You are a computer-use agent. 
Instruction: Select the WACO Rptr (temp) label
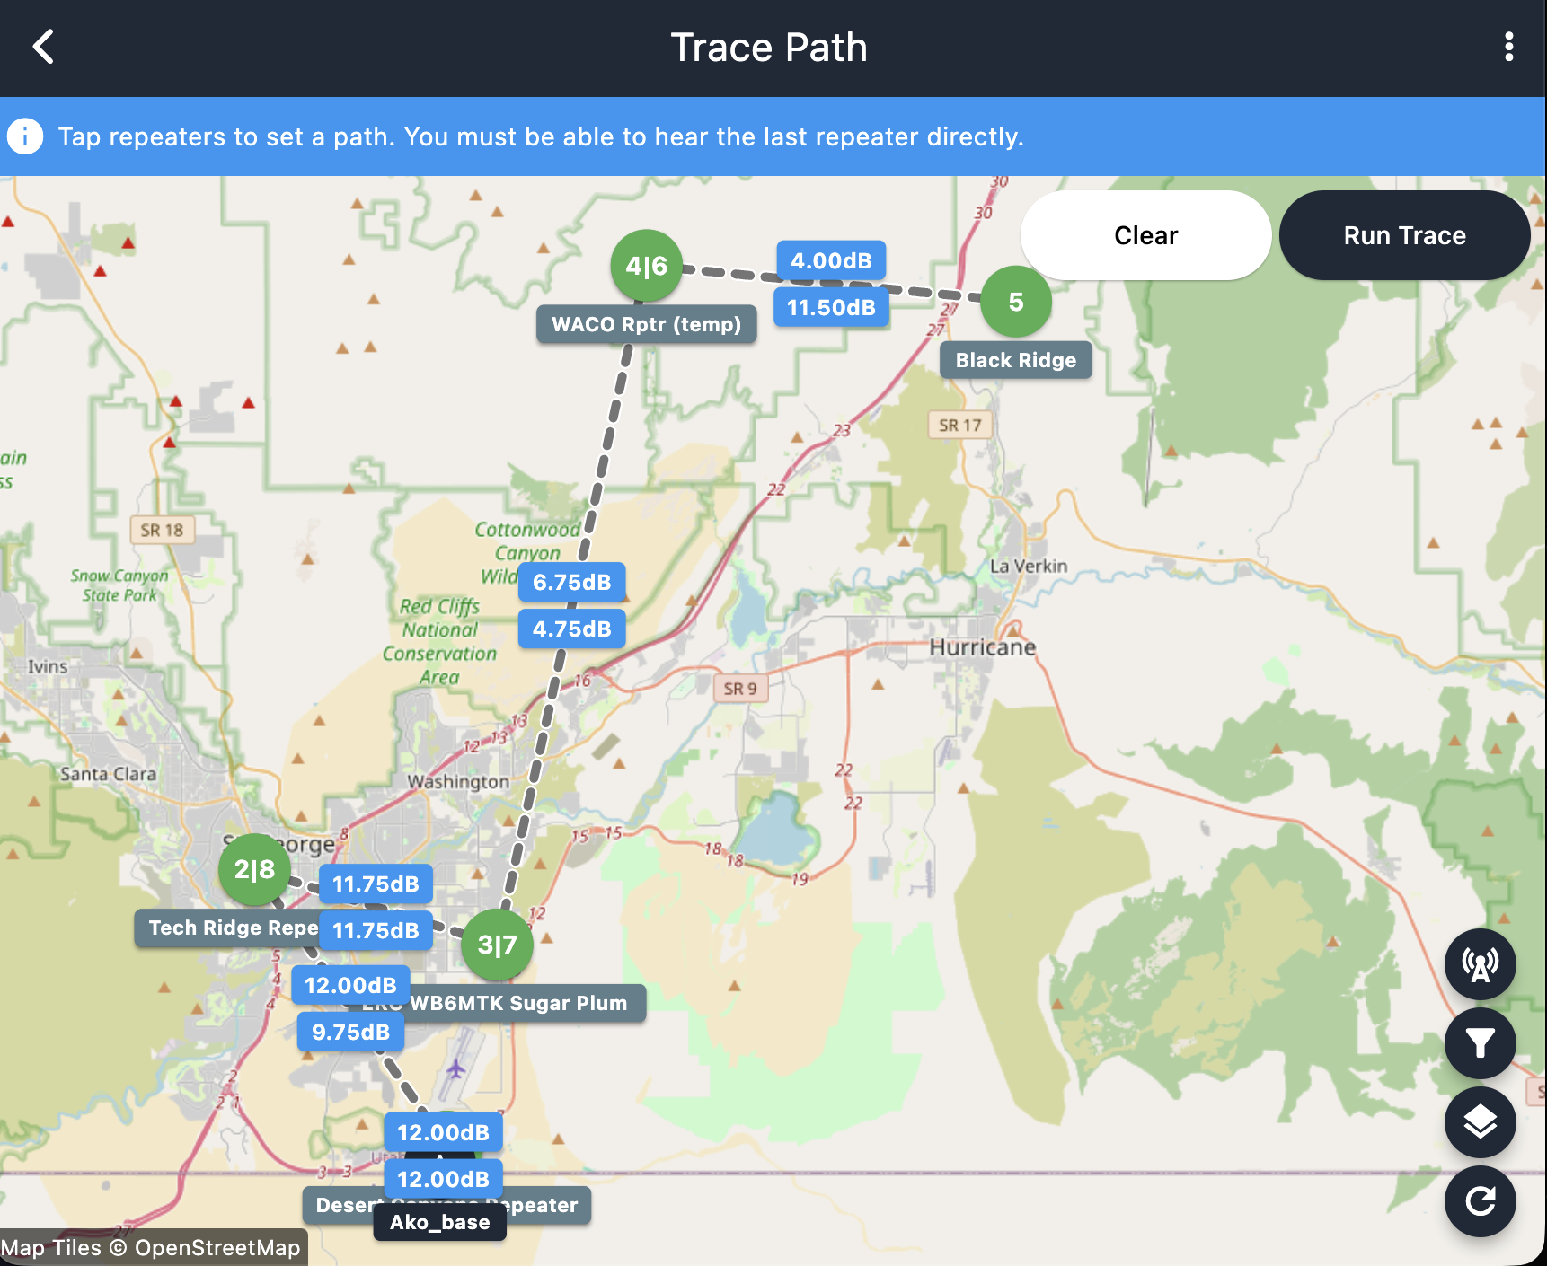646,324
